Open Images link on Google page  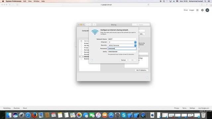[191, 10]
